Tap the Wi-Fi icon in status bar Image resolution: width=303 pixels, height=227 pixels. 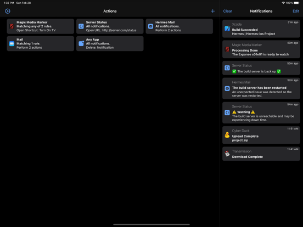[x=283, y=3]
